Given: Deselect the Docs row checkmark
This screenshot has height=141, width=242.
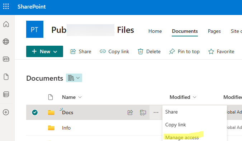Looking at the screenshot, I should point(35,112).
